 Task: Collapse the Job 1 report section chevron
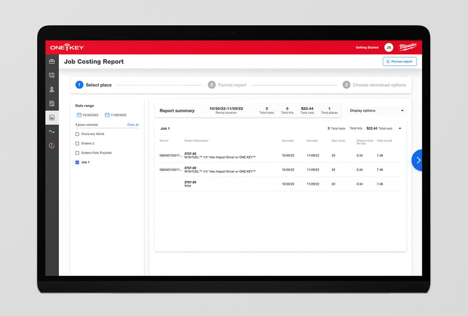pos(400,128)
